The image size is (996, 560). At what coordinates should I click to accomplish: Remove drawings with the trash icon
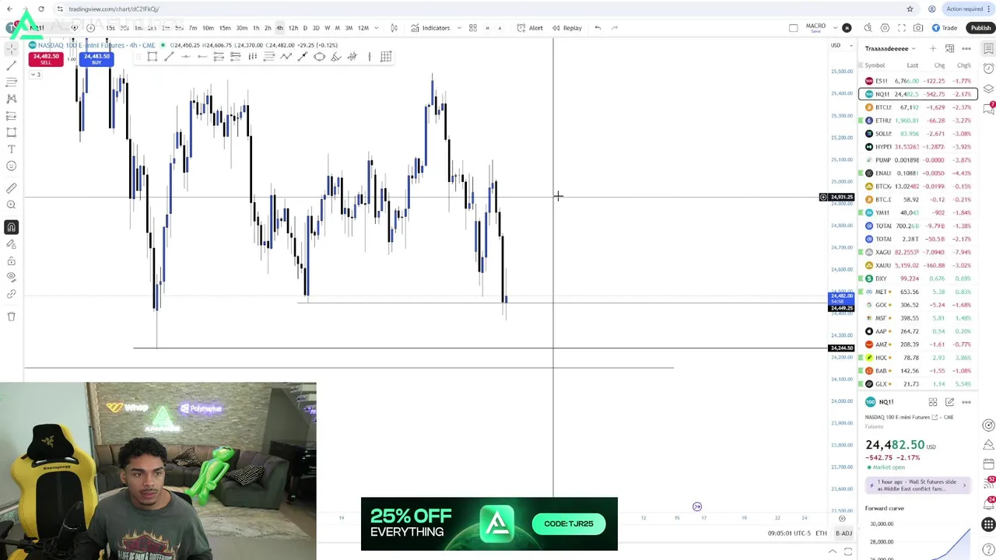click(11, 317)
